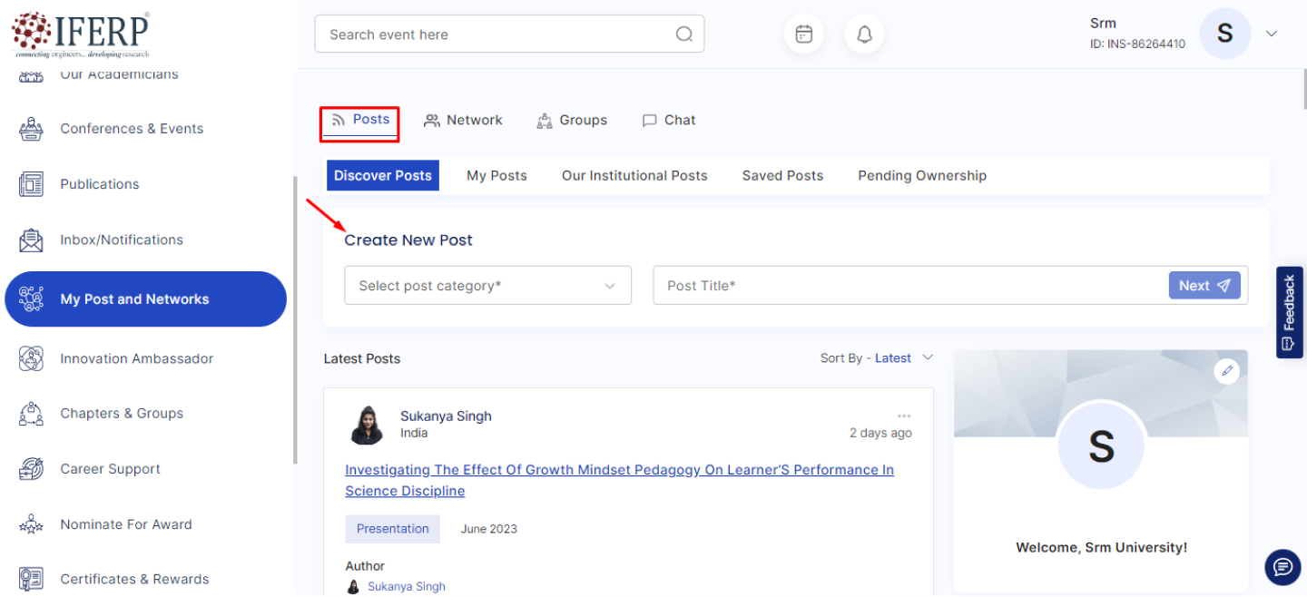This screenshot has height=597, width=1307.
Task: Click the Next button
Action: pos(1204,286)
